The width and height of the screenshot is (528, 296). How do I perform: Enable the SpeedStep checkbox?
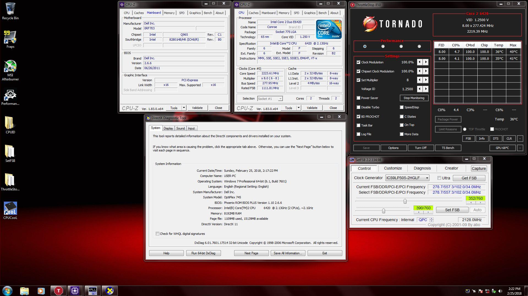coord(401,107)
